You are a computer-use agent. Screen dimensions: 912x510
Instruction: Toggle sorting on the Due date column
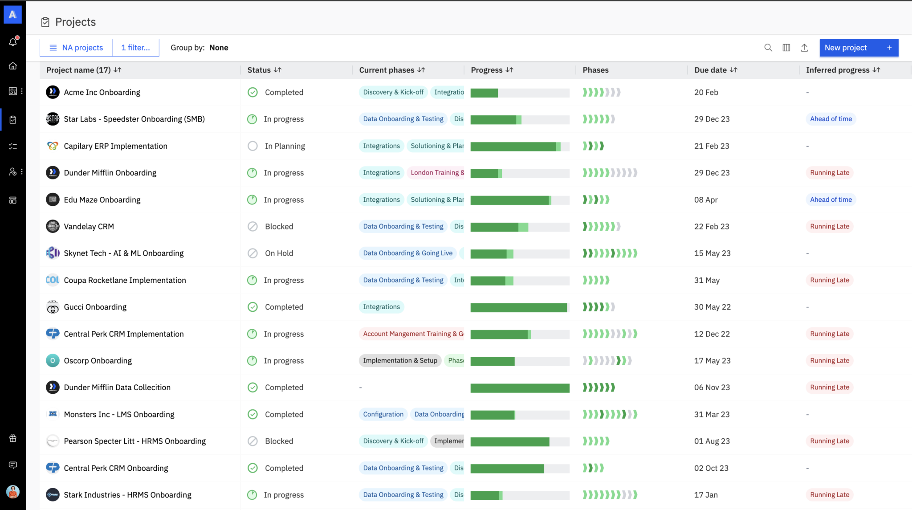734,70
